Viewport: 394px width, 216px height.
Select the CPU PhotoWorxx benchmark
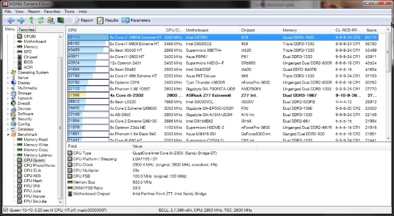click(39, 165)
